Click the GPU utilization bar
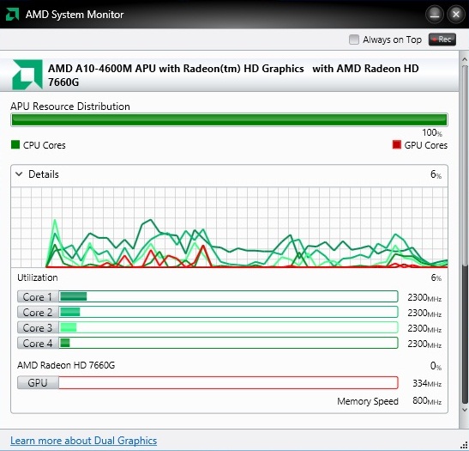This screenshot has height=451, width=469. [229, 383]
